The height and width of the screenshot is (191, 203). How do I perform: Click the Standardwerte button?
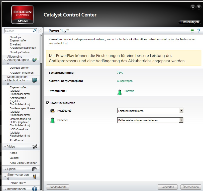click(58, 187)
